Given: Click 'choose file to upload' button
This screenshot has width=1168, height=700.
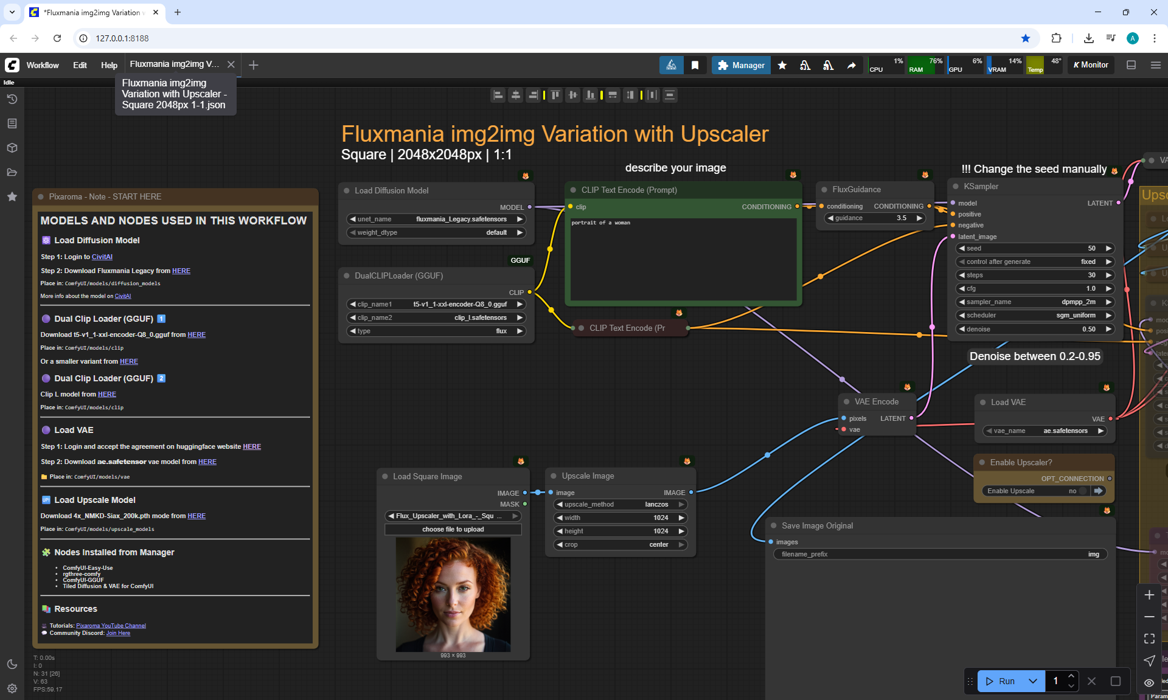Looking at the screenshot, I should 453,529.
